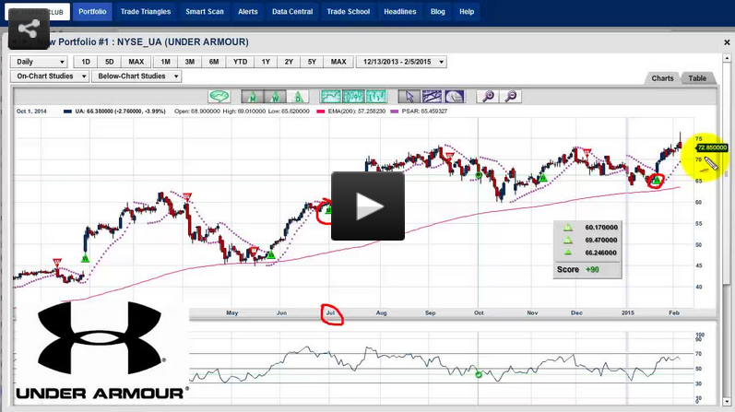Select the candlestick chart type icon
Image resolution: width=735 pixels, height=412 pixels.
point(353,97)
